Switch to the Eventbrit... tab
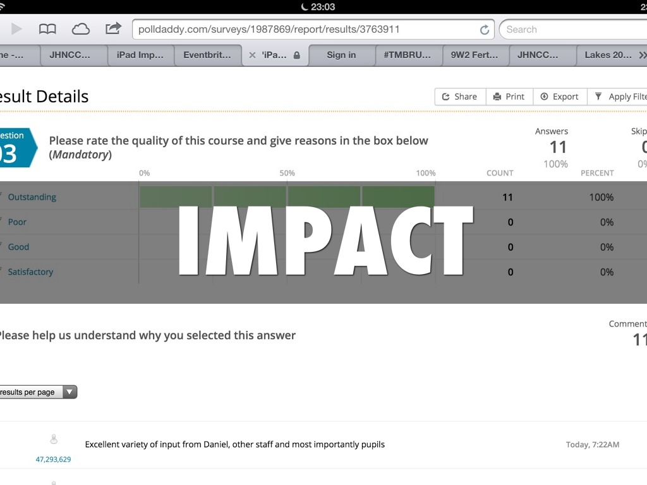 207,56
